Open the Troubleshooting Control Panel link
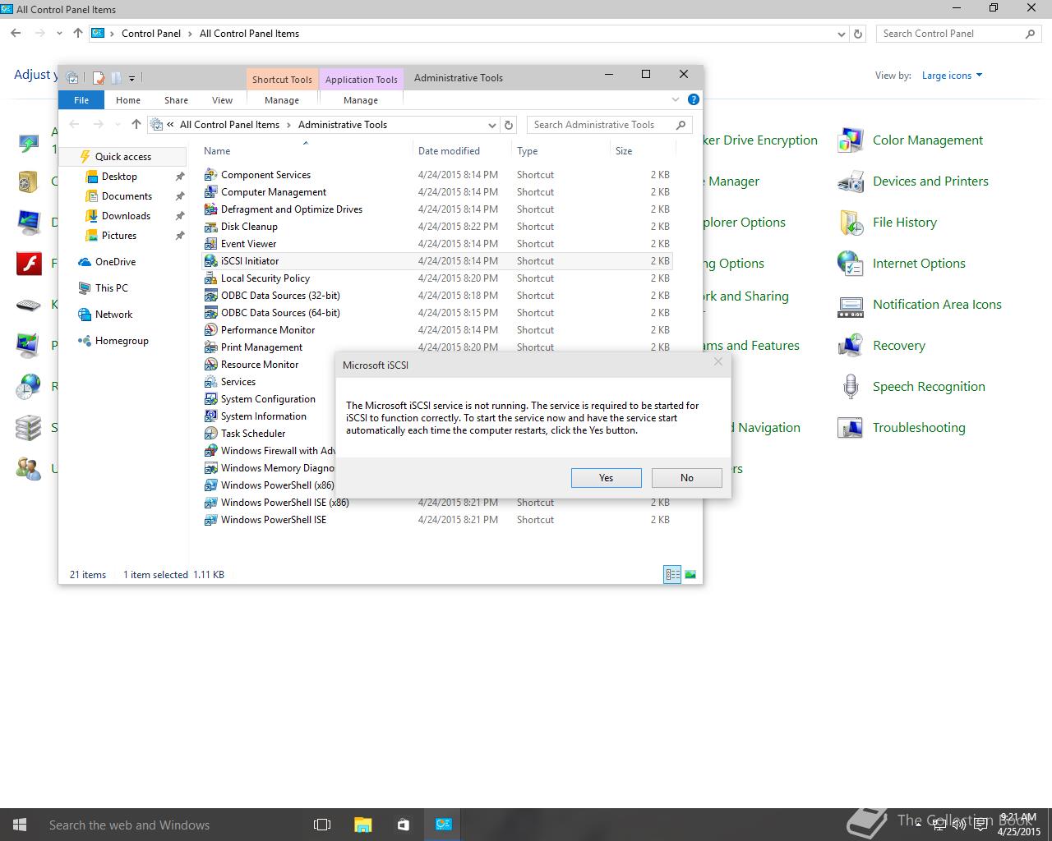 919,428
